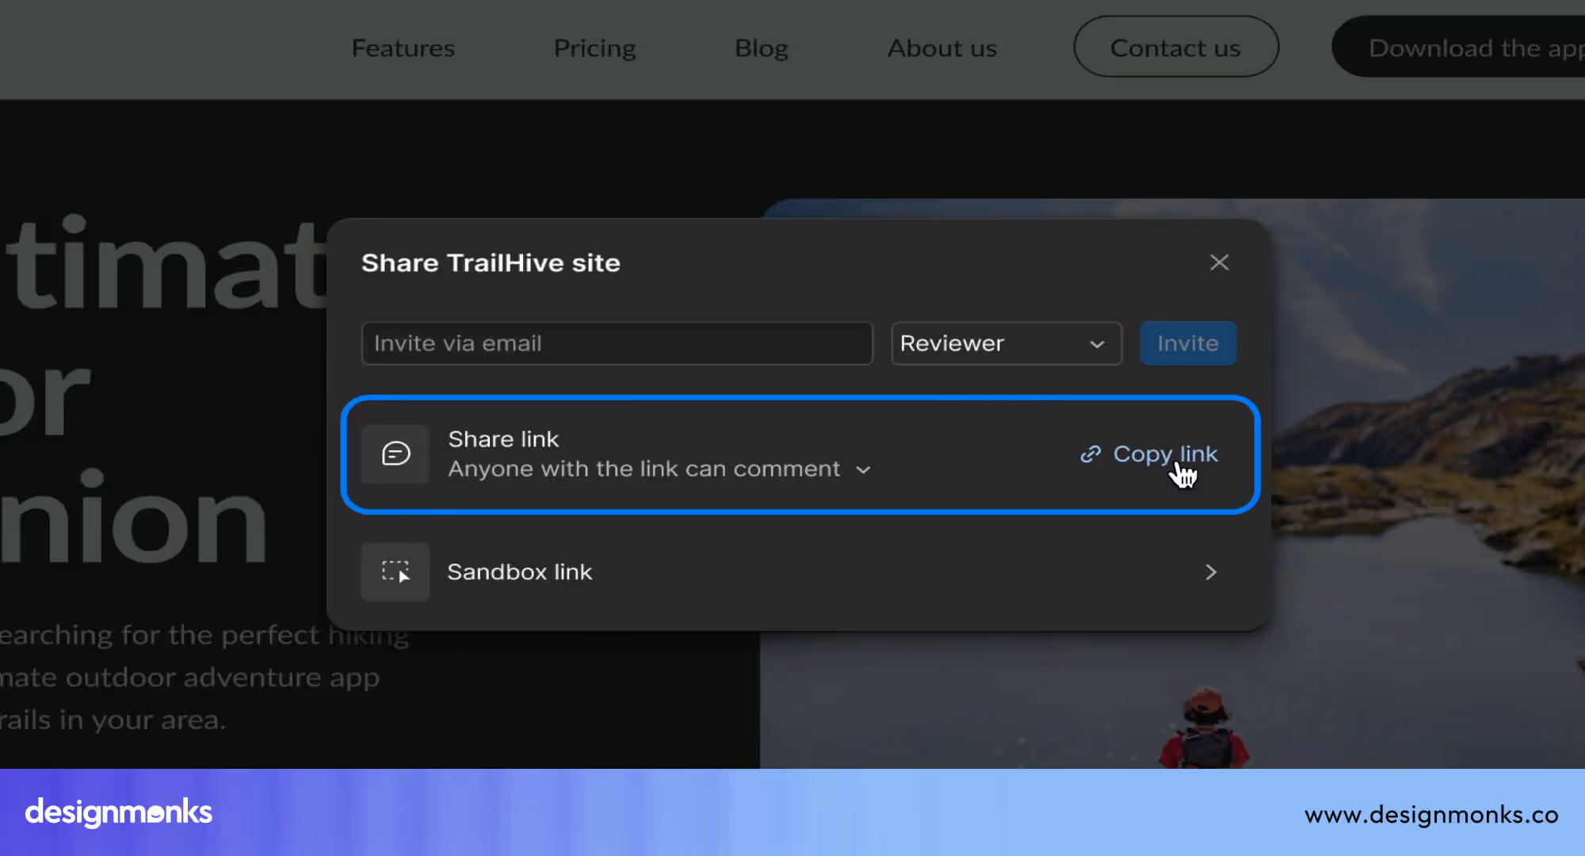Click the Sandbox link selection icon

[x=395, y=571]
